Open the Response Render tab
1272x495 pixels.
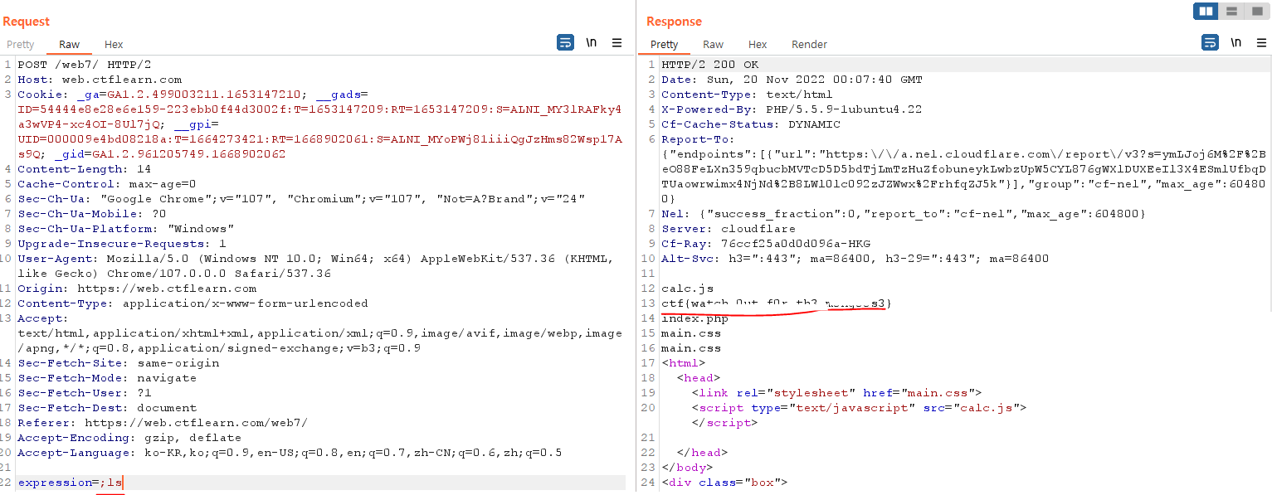click(809, 44)
